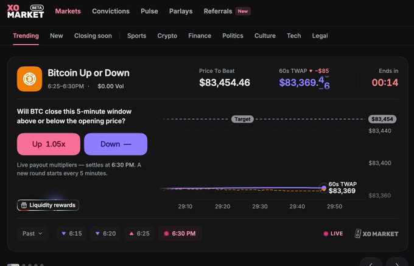Bet Down on Bitcoin

pyautogui.click(x=116, y=144)
